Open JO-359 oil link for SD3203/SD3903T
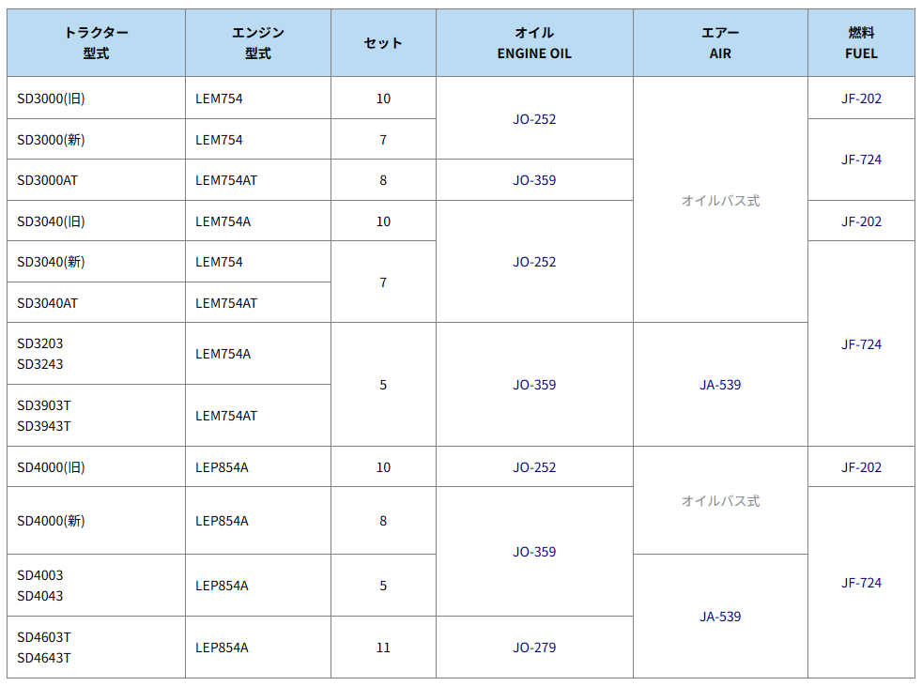This screenshot has width=922, height=686. (534, 385)
